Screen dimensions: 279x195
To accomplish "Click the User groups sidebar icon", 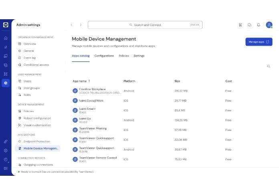I will [x=20, y=88].
